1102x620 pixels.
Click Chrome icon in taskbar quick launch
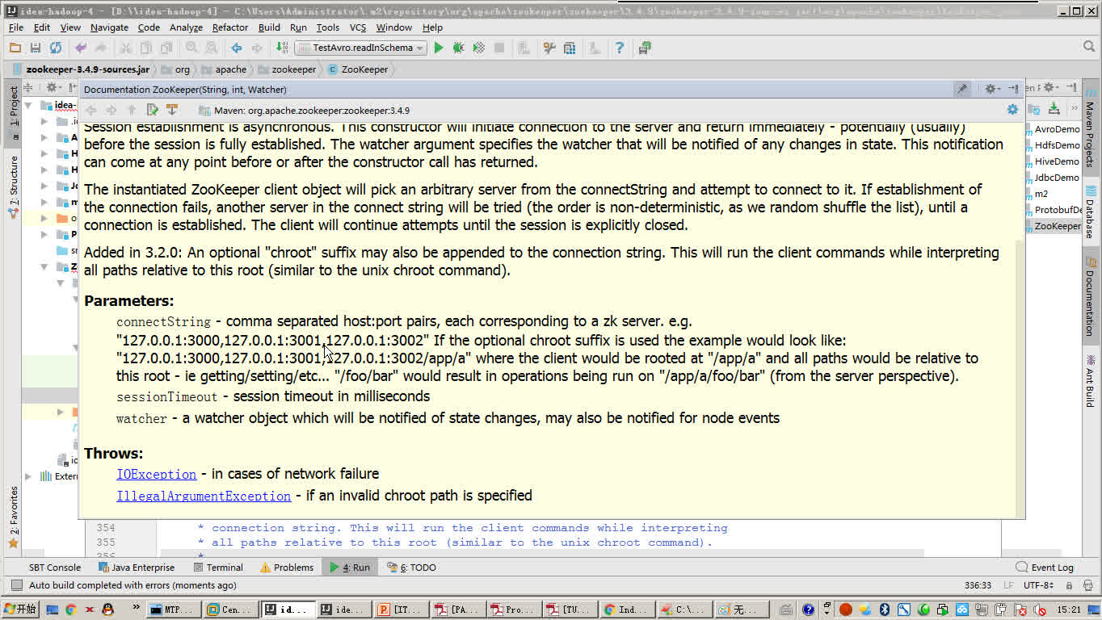[x=71, y=610]
